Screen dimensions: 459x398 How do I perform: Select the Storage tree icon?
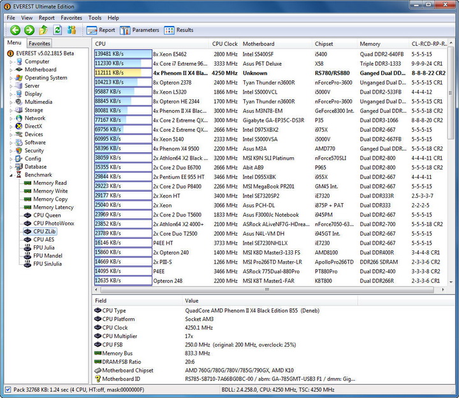coord(19,110)
